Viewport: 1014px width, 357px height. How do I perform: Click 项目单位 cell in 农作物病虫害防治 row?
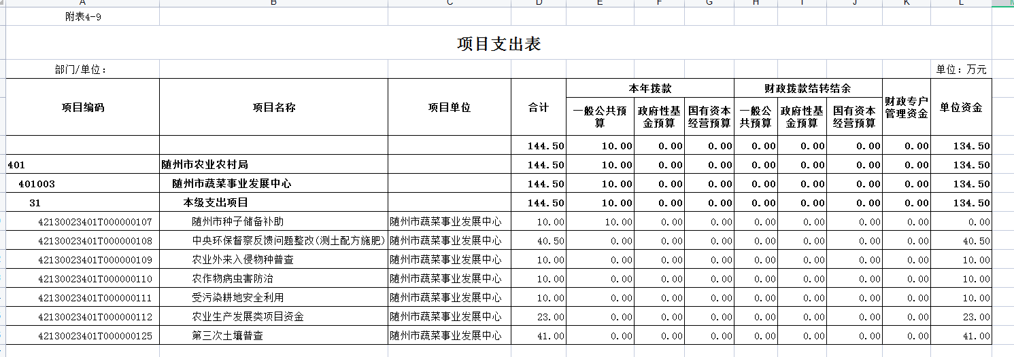pos(450,278)
